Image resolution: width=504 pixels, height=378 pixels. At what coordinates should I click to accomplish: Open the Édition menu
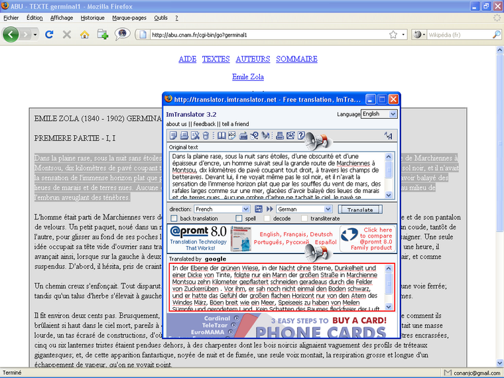tap(34, 18)
